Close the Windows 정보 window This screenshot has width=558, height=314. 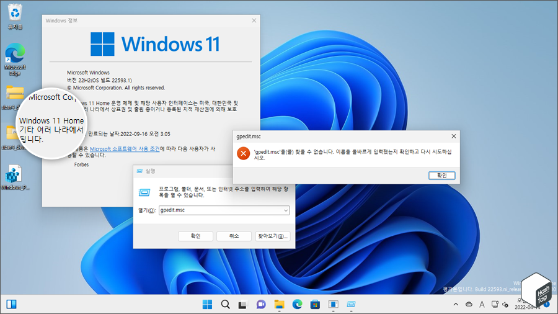coord(254,20)
